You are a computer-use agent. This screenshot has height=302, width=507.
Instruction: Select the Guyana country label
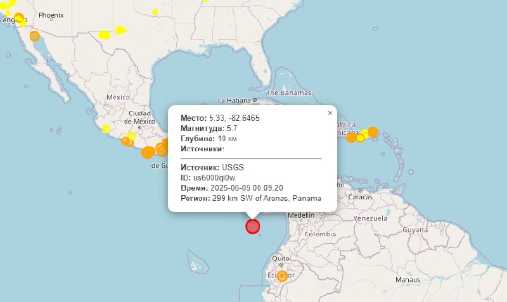coord(415,230)
